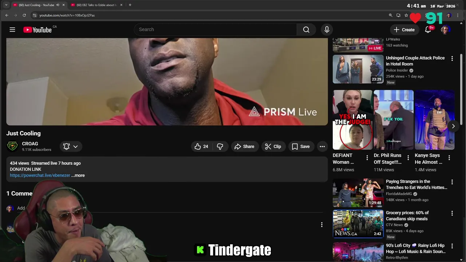Save the video to a playlist

click(301, 146)
